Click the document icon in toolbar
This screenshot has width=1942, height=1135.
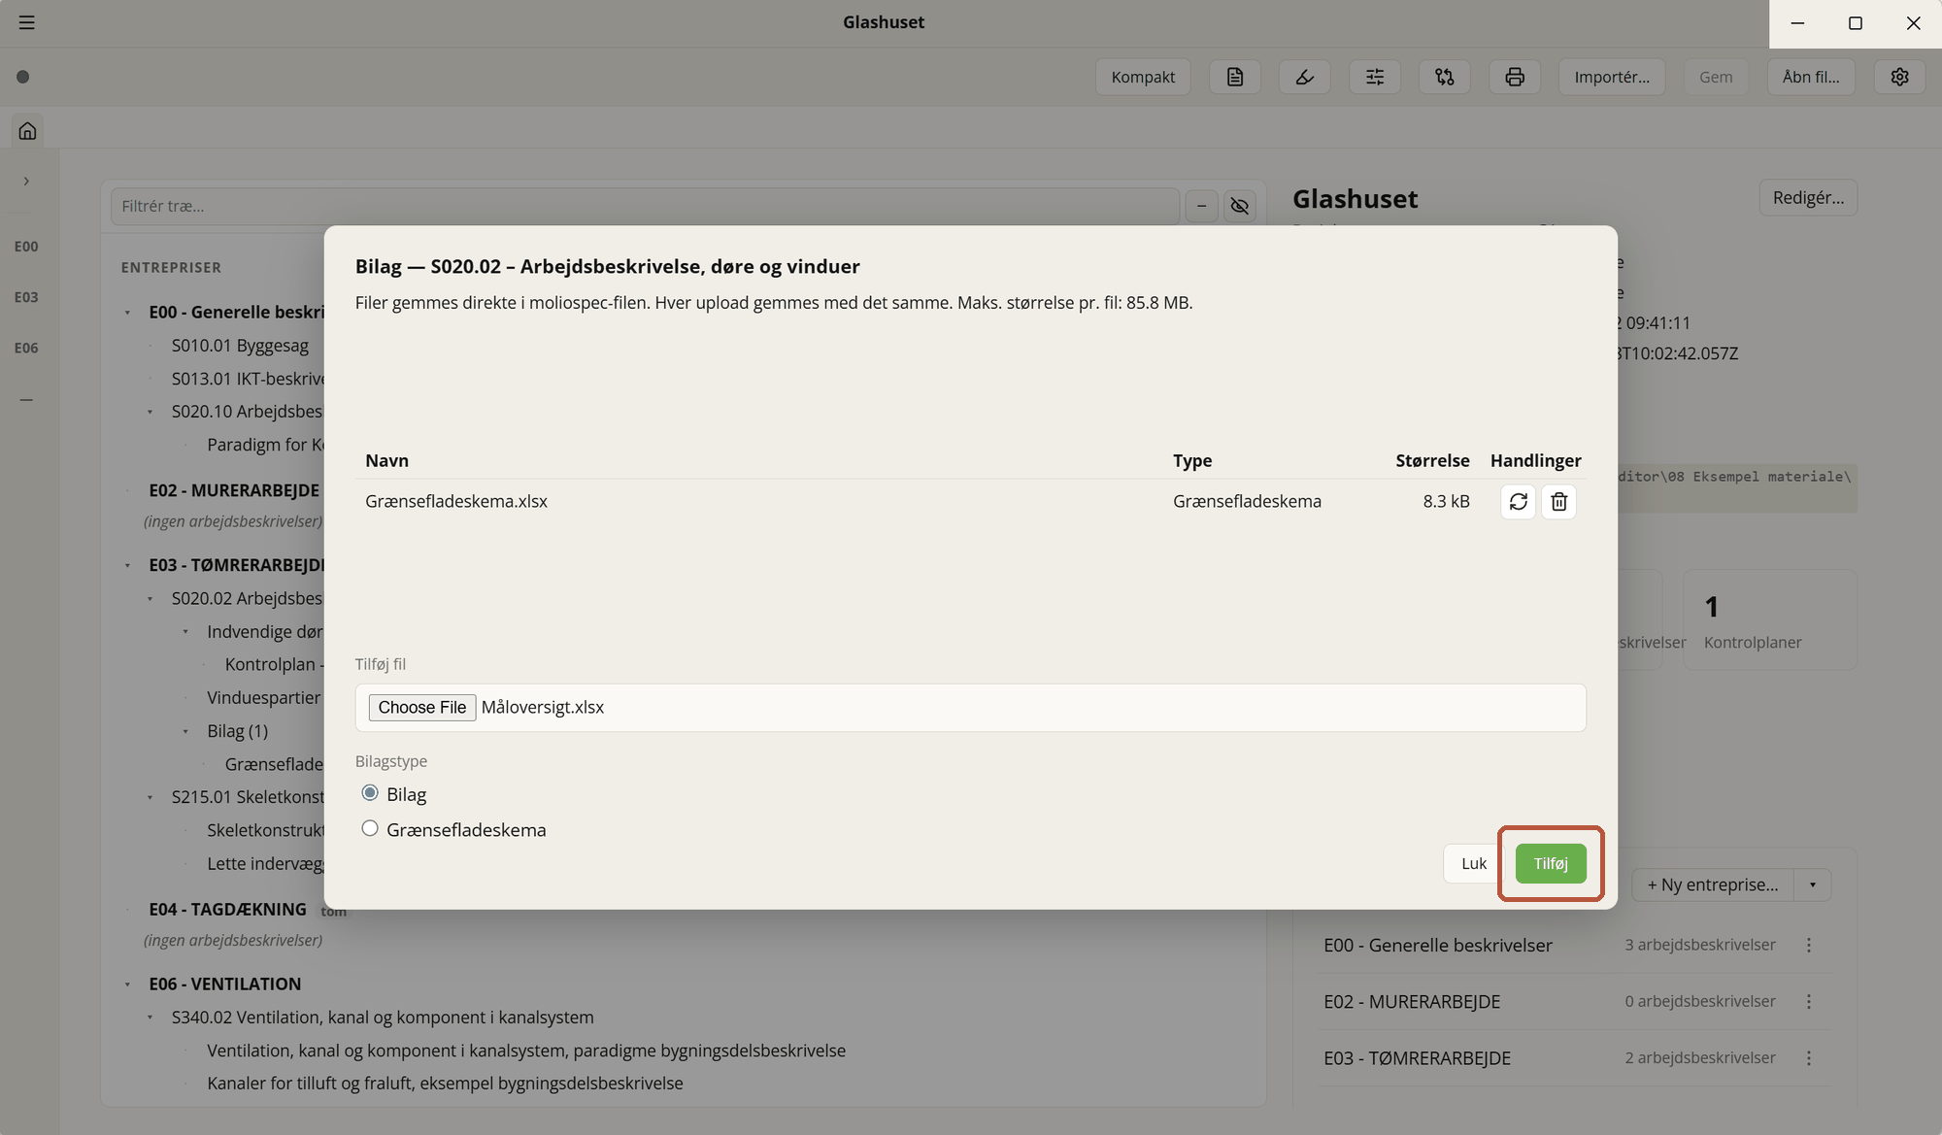click(1235, 77)
